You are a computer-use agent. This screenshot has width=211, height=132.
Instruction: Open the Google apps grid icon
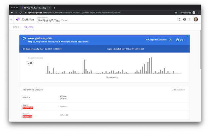click(179, 19)
